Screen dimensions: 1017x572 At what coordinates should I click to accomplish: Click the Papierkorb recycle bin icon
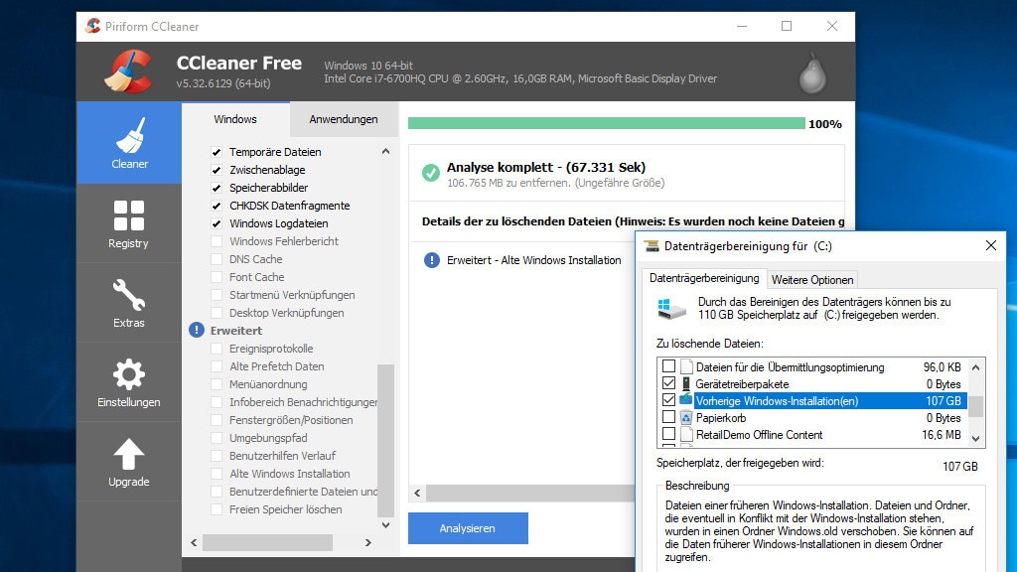(x=686, y=418)
